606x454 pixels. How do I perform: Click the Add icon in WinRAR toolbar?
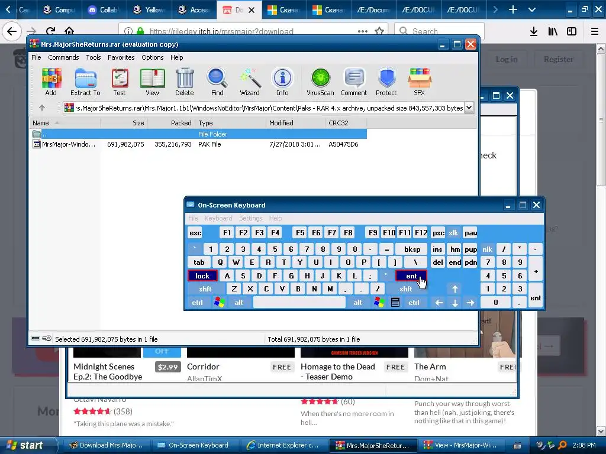(51, 82)
